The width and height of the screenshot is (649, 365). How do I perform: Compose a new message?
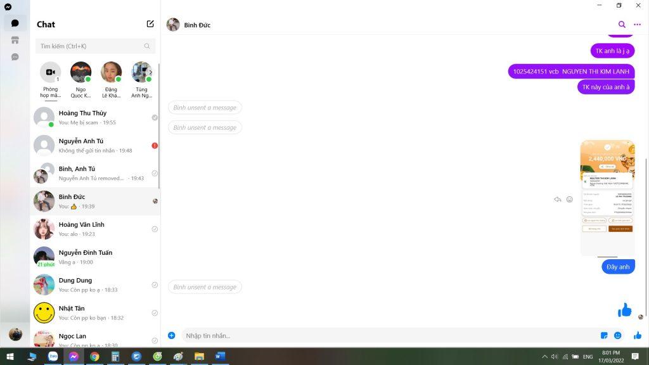150,24
